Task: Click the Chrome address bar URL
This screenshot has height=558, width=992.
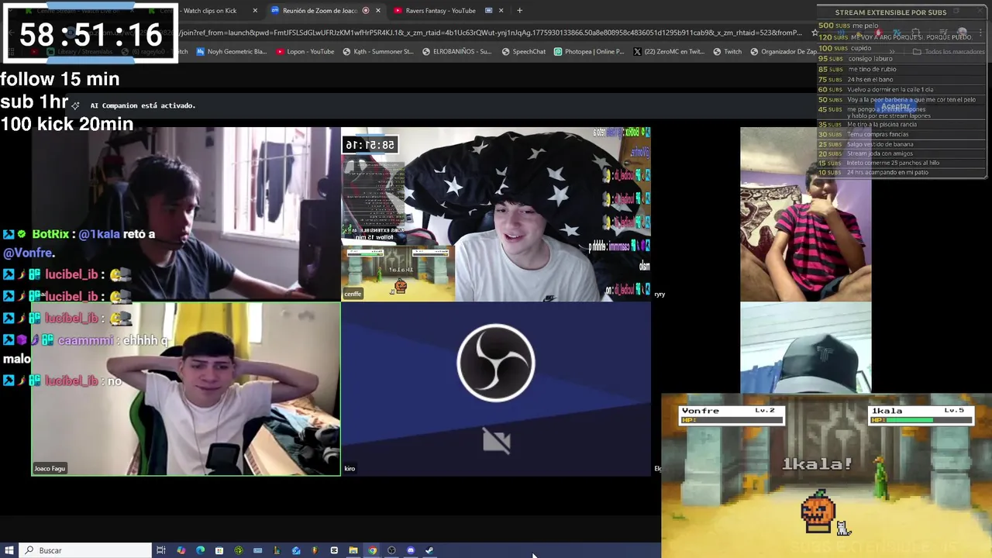Action: (x=492, y=33)
